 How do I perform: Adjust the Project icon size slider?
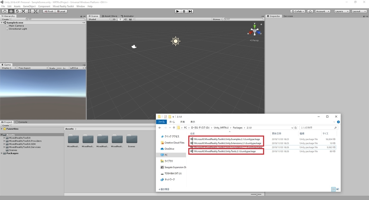(256, 194)
